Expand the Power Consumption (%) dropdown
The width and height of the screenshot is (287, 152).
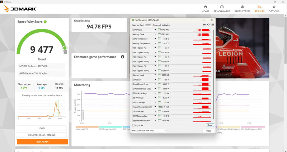click(155, 107)
